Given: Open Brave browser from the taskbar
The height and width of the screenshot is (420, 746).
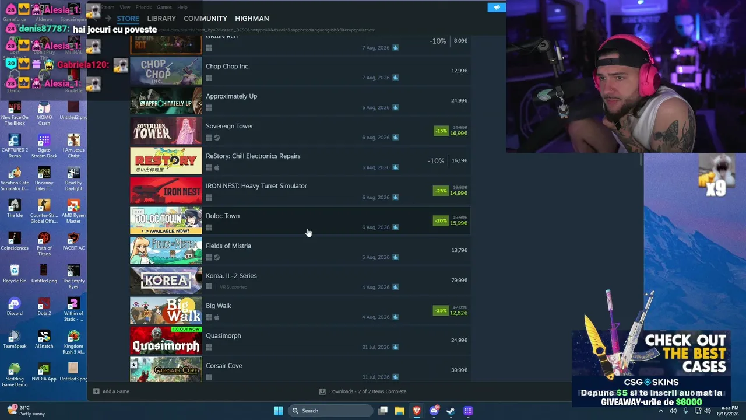Looking at the screenshot, I should (417, 411).
